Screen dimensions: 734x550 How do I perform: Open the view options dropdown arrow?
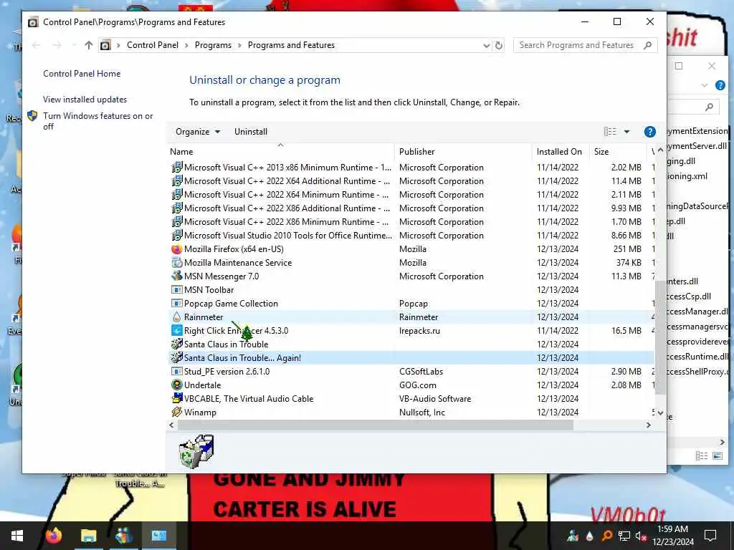coord(626,132)
